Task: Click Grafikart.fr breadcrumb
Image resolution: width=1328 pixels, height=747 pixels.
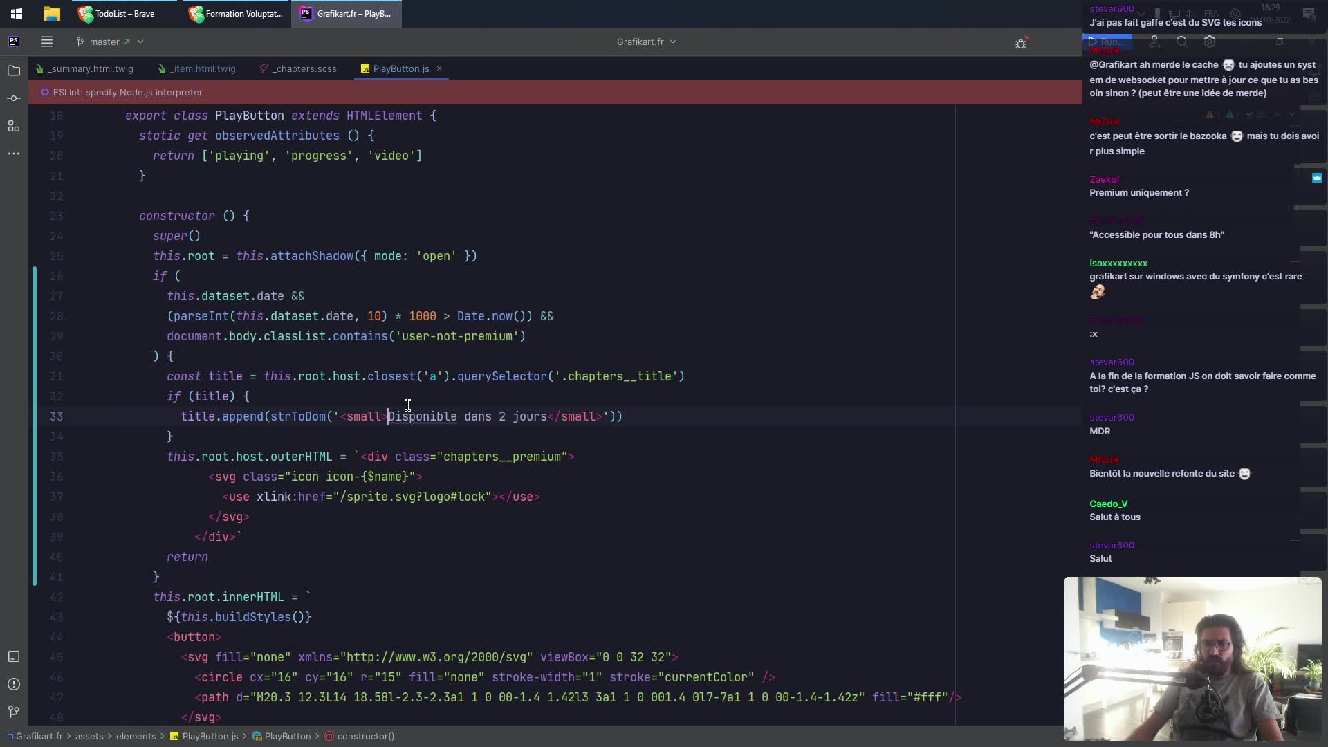Action: click(39, 736)
